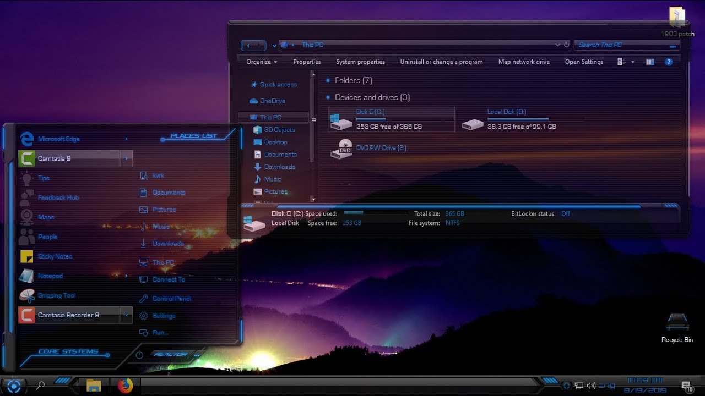705x396 pixels.
Task: Click Properties in Explorer toolbar
Action: 307,62
